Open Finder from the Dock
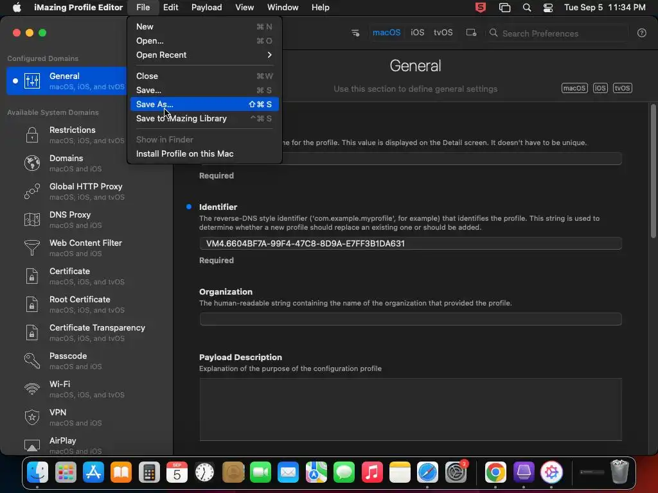The height and width of the screenshot is (493, 658). 37,472
